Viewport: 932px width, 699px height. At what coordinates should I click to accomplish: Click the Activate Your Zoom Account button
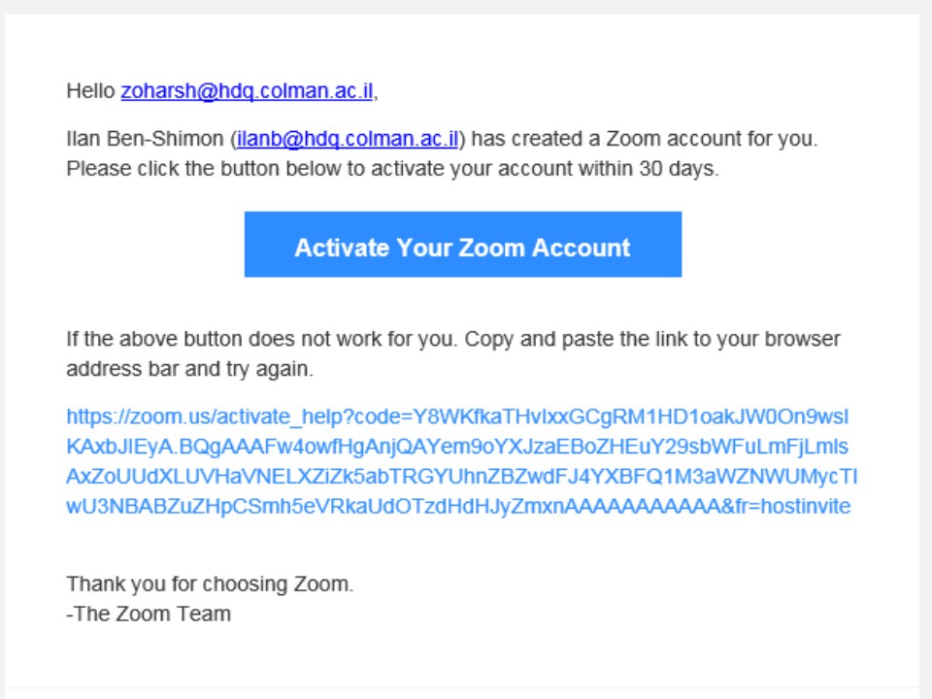[x=462, y=245]
